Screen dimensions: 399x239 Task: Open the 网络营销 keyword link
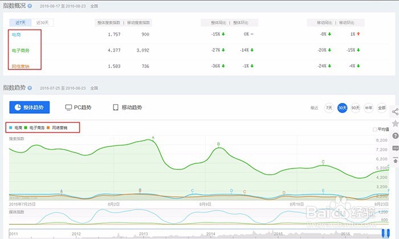click(21, 66)
